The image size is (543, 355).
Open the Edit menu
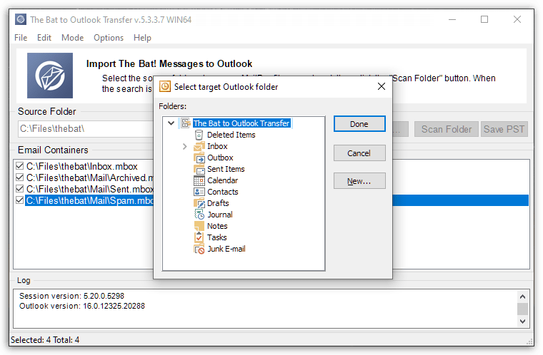[x=44, y=38]
